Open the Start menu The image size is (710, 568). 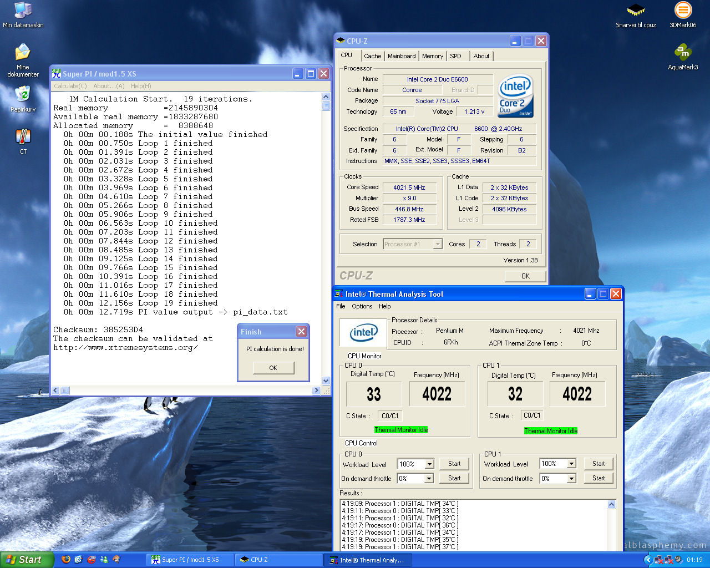pos(27,560)
